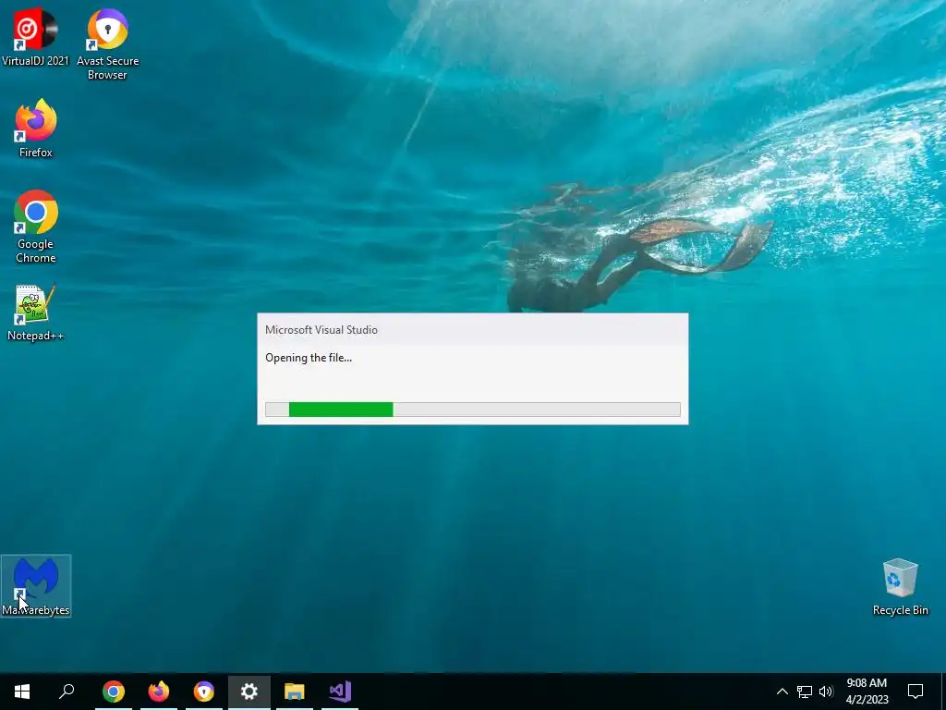Open the Windows Start menu
This screenshot has height=710, width=946.
(x=22, y=692)
